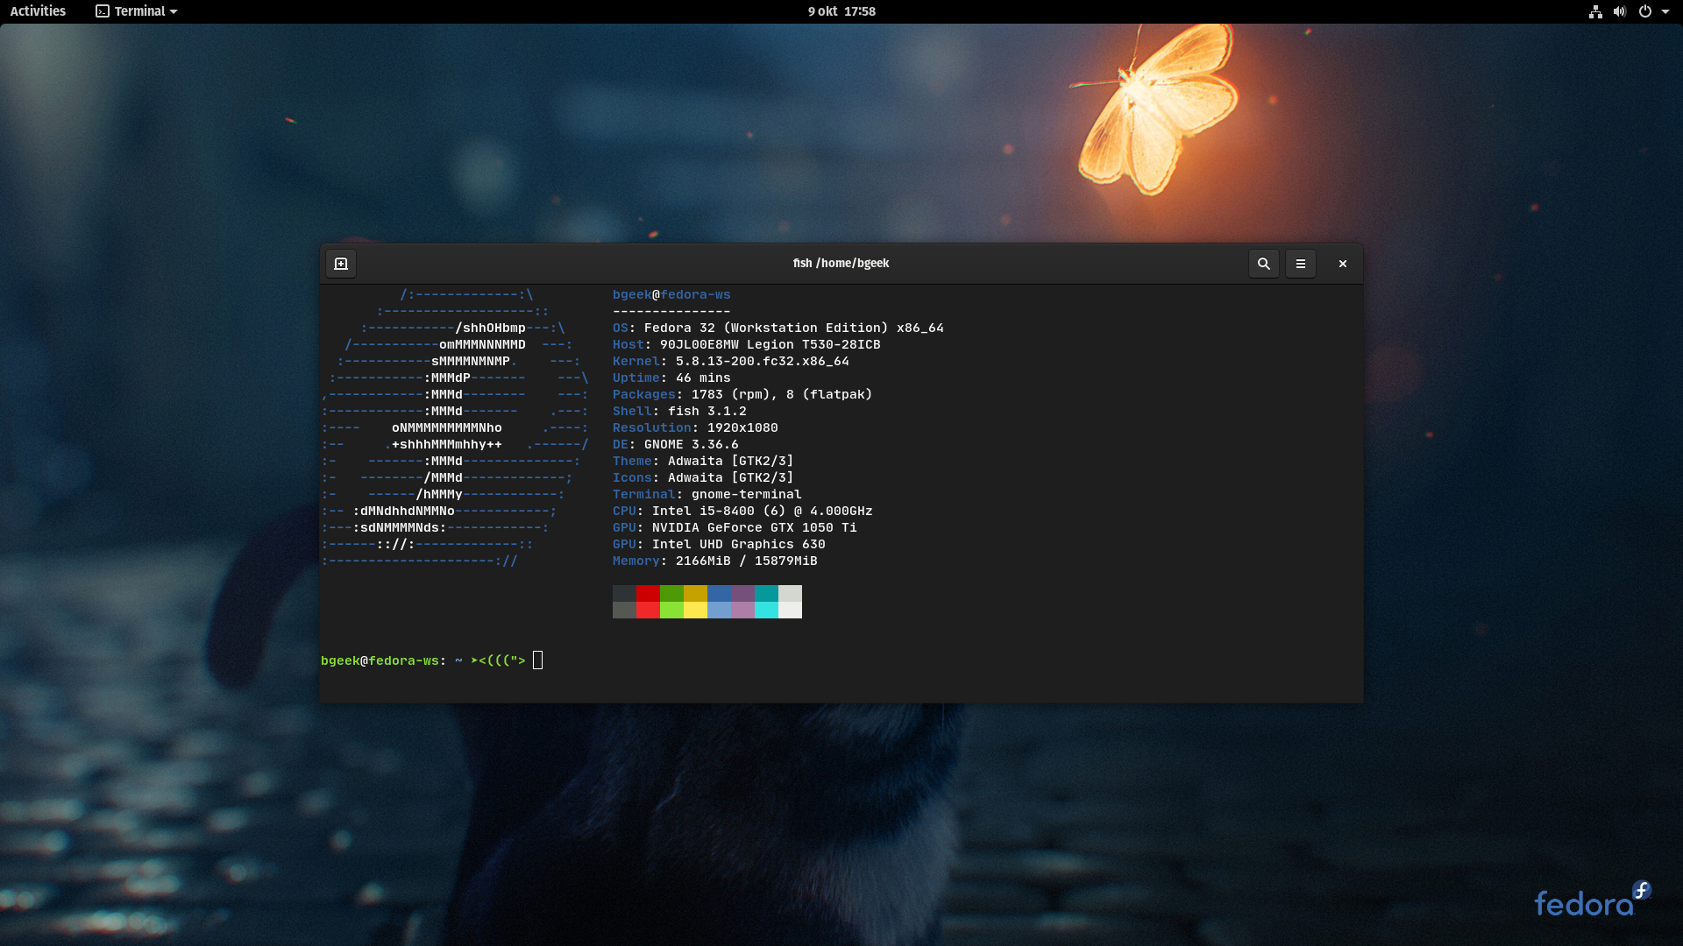The image size is (1683, 946).
Task: Click the CPU line 'Intel i5-8400'
Action: (703, 511)
